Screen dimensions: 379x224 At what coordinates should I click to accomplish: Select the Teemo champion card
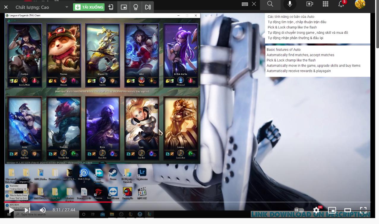coord(64,55)
